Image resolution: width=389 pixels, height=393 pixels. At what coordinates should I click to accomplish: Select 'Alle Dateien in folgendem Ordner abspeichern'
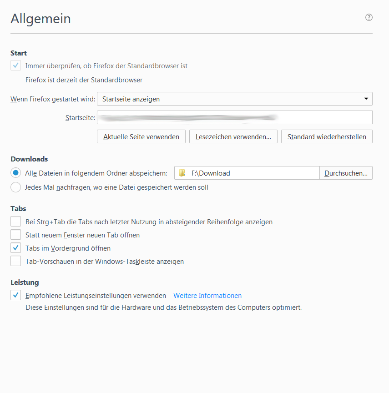[x=16, y=173]
